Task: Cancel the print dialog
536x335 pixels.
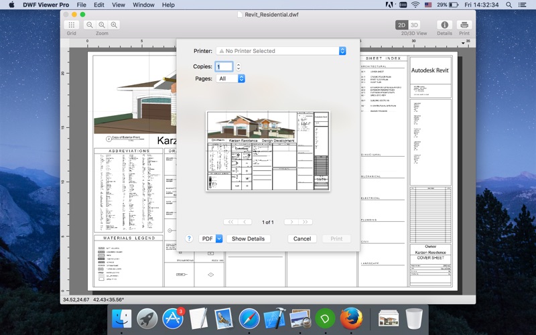Action: [x=302, y=239]
